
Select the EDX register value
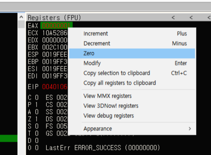coord(55,40)
